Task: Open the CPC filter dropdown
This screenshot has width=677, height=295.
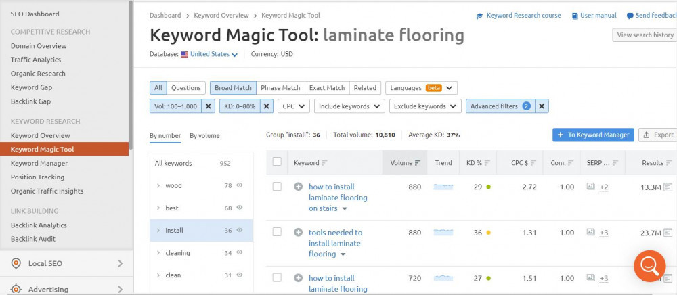Action: (x=294, y=106)
